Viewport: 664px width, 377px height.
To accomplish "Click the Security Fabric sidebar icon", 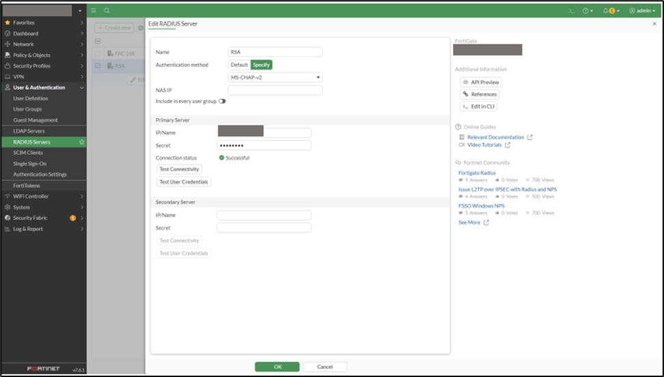I will (x=8, y=218).
